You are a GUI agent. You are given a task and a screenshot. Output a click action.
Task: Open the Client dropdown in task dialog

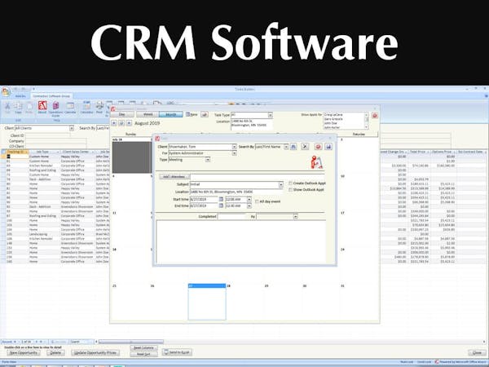pyautogui.click(x=234, y=147)
